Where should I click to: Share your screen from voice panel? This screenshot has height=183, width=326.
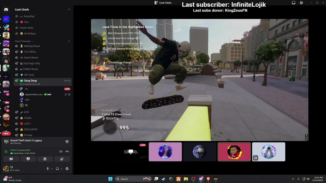pos(28,159)
